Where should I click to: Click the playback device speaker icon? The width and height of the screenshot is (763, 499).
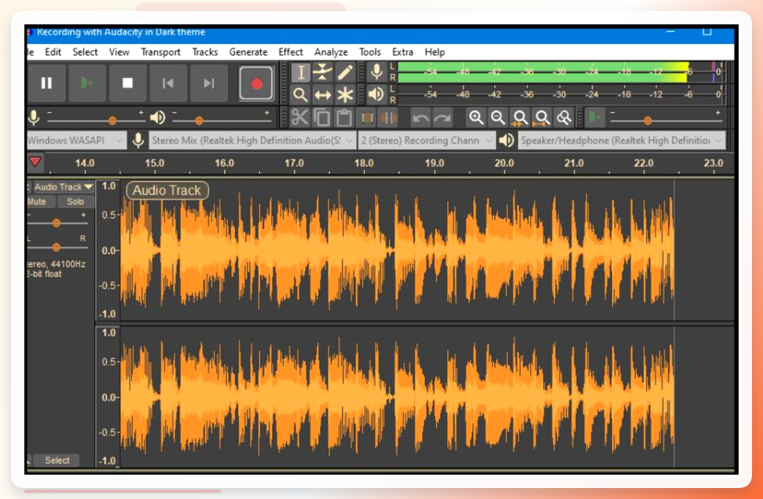click(x=507, y=140)
